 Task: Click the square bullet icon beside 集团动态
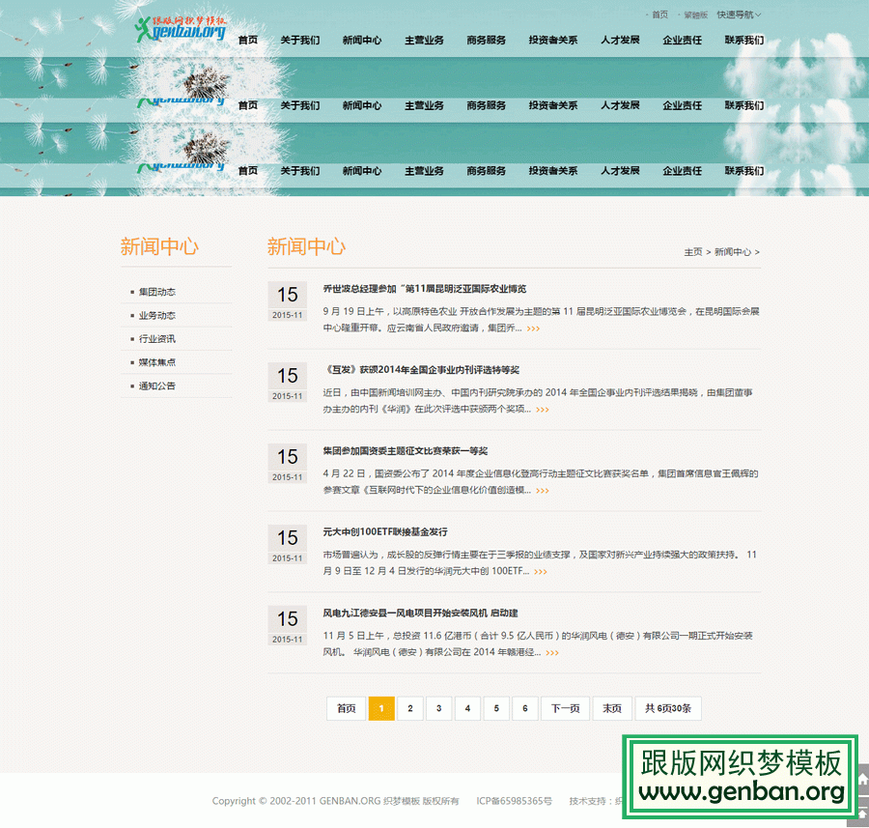pos(131,291)
